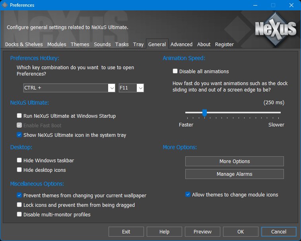Image resolution: width=301 pixels, height=241 pixels.
Task: Click the Preferences title bar icon
Action: click(x=5, y=5)
